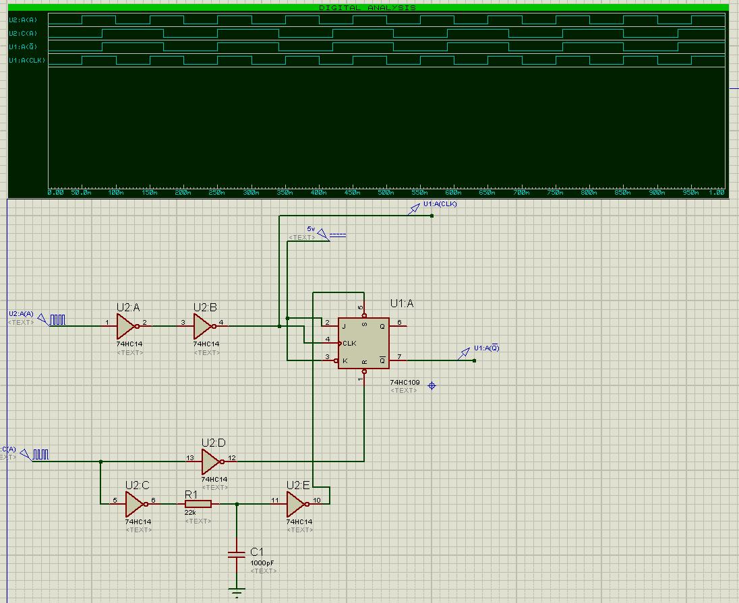Click the 500m mark on time axis
739x603 pixels.
coord(386,193)
